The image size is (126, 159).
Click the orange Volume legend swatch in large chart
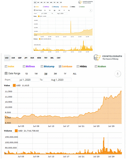pos(16,131)
